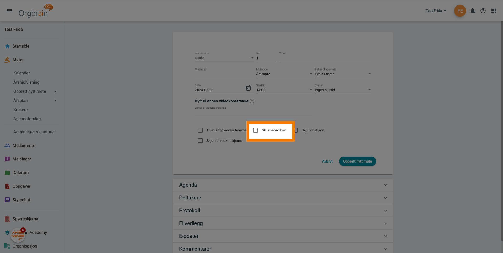
Task: Open the apps grid icon
Action: tap(493, 11)
